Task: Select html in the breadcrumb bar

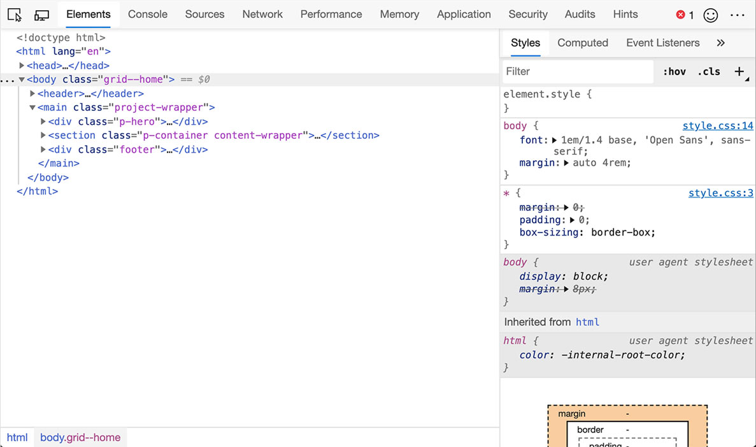Action: tap(17, 437)
